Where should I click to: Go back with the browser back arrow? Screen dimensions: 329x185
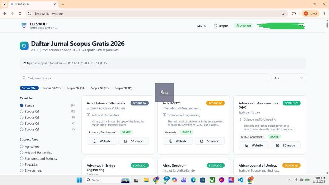pyautogui.click(x=5, y=13)
